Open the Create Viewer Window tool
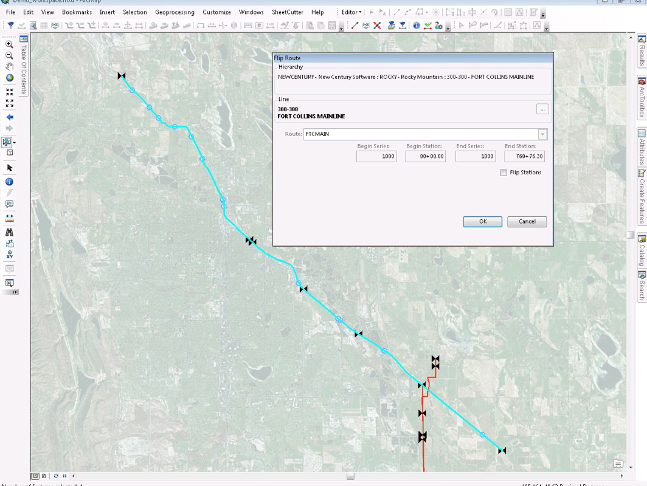Image resolution: width=647 pixels, height=486 pixels. coord(9,282)
